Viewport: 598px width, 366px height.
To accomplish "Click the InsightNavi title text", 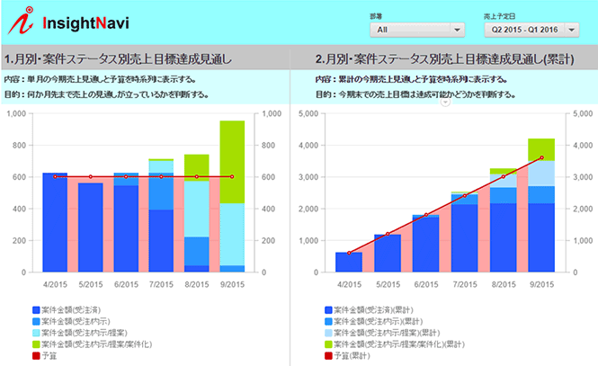I will click(x=85, y=22).
